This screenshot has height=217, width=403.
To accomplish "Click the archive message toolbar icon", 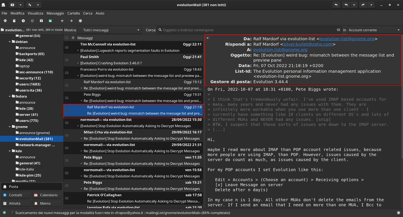I will [41, 21].
